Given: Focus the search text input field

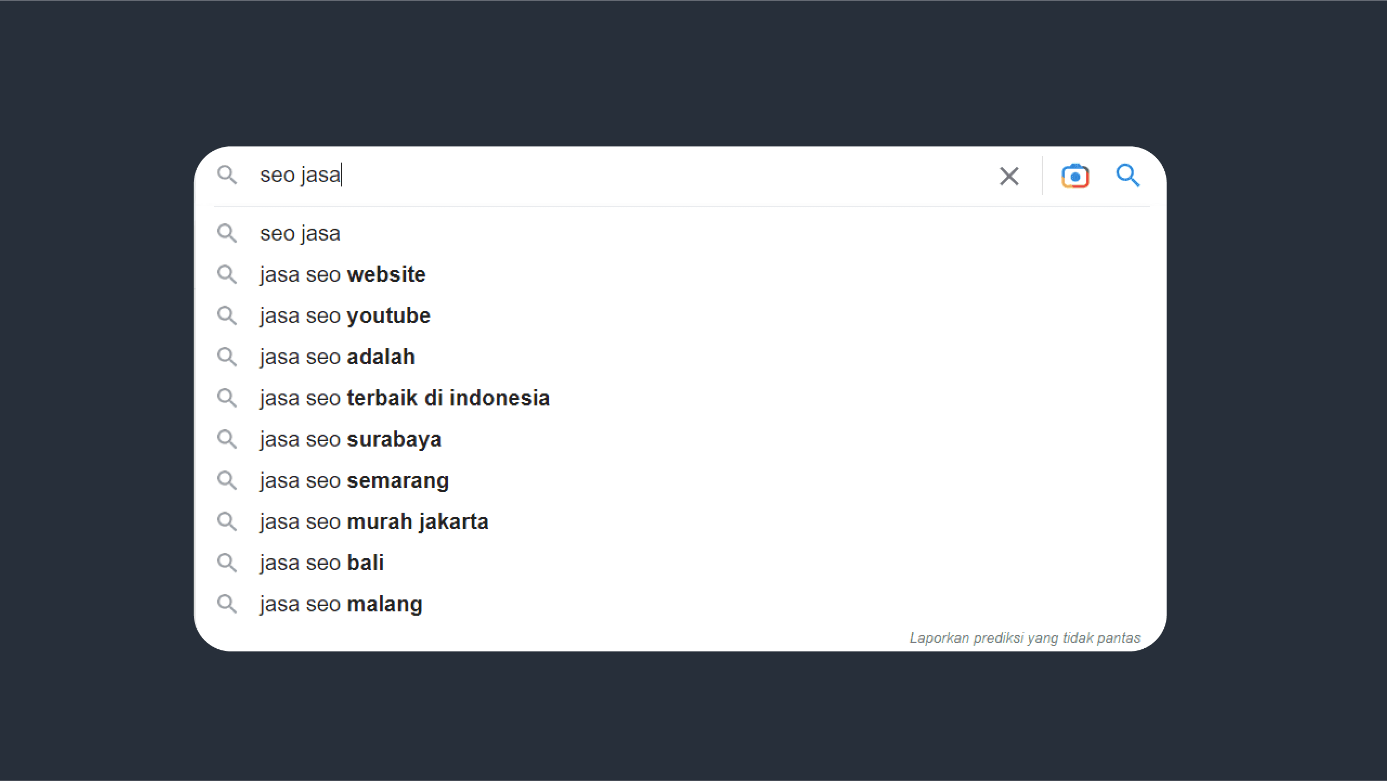Looking at the screenshot, I should point(596,175).
